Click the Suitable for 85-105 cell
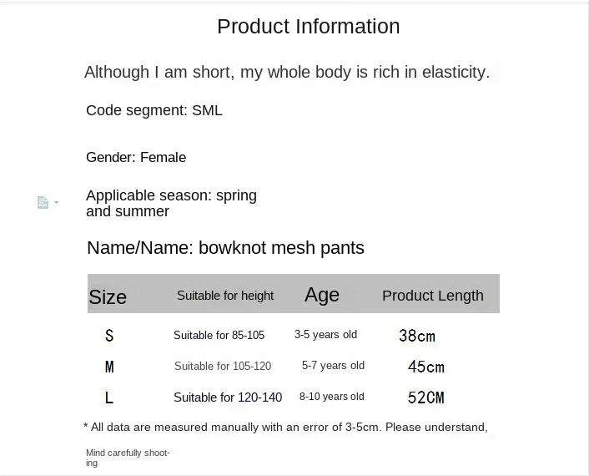Viewport: 589px width, 476px height. click(219, 335)
